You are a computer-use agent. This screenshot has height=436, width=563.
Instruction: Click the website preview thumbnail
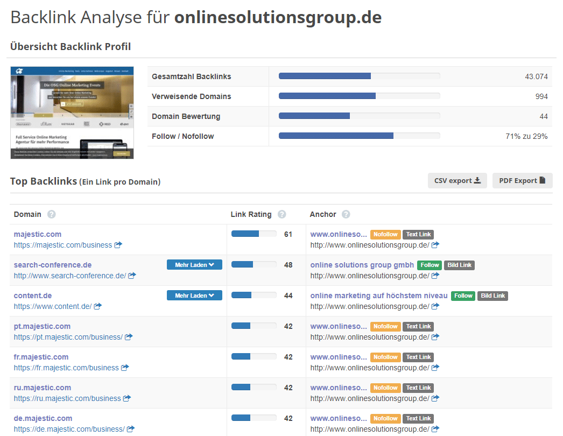point(72,113)
